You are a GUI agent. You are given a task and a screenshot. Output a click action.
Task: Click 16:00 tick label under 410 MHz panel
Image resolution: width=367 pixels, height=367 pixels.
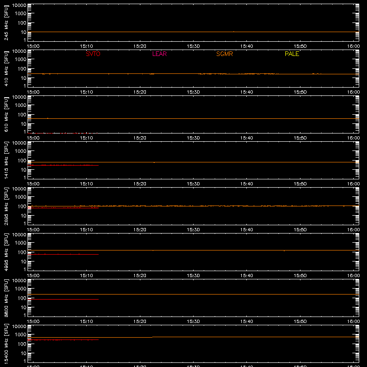353,92
